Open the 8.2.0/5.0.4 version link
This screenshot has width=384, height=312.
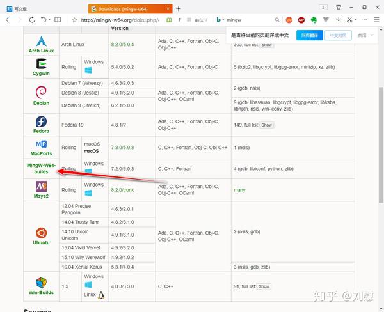coord(122,45)
